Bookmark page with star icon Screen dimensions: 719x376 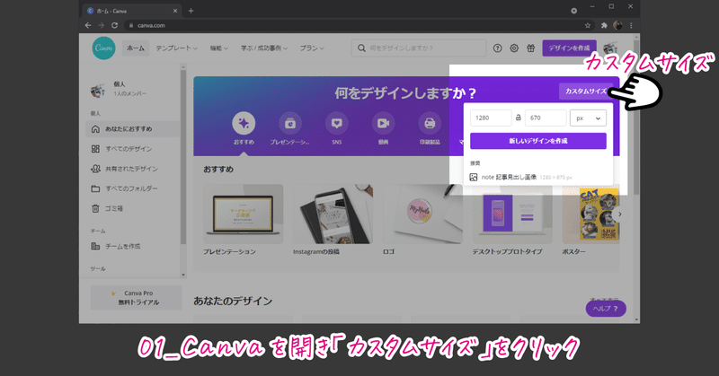[588, 26]
